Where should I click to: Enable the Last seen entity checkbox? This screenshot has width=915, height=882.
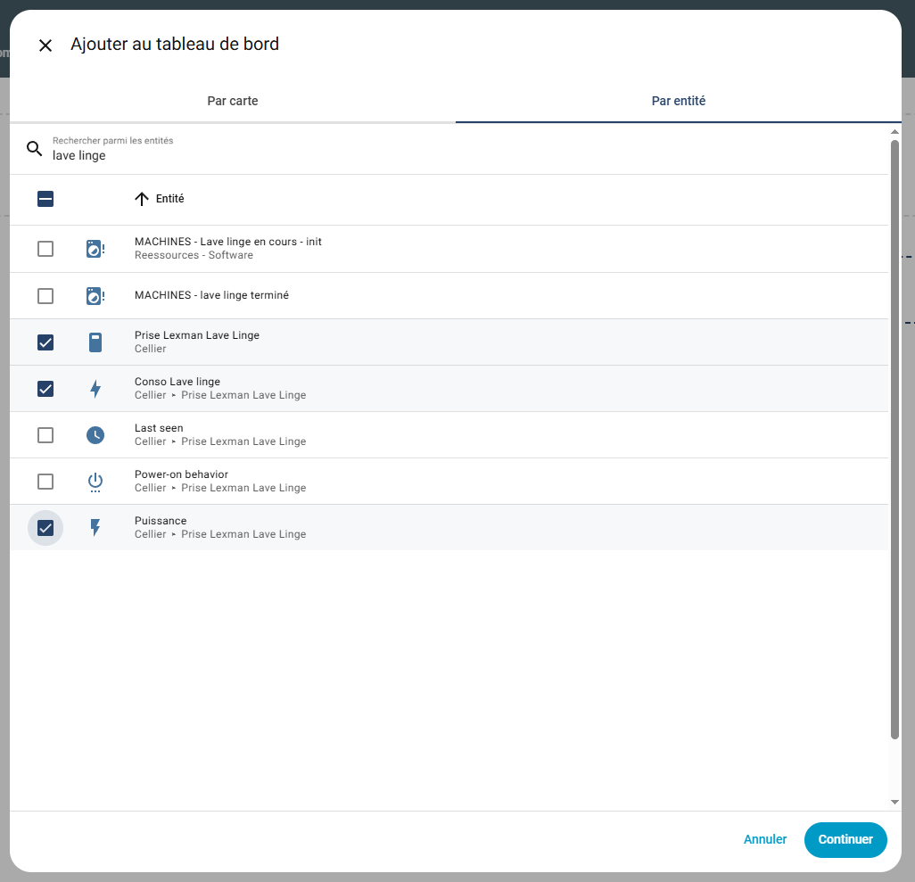point(45,435)
